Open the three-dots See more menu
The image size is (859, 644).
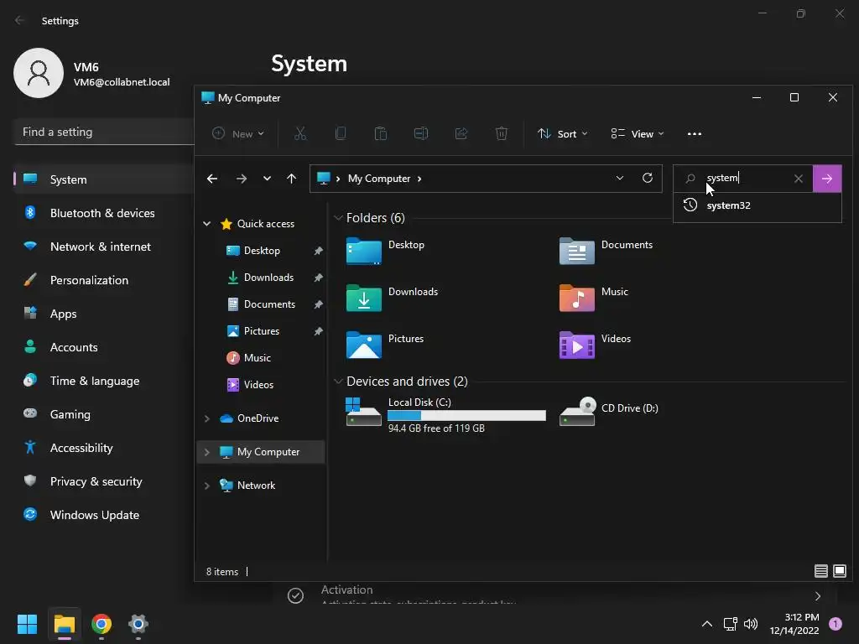pos(694,133)
